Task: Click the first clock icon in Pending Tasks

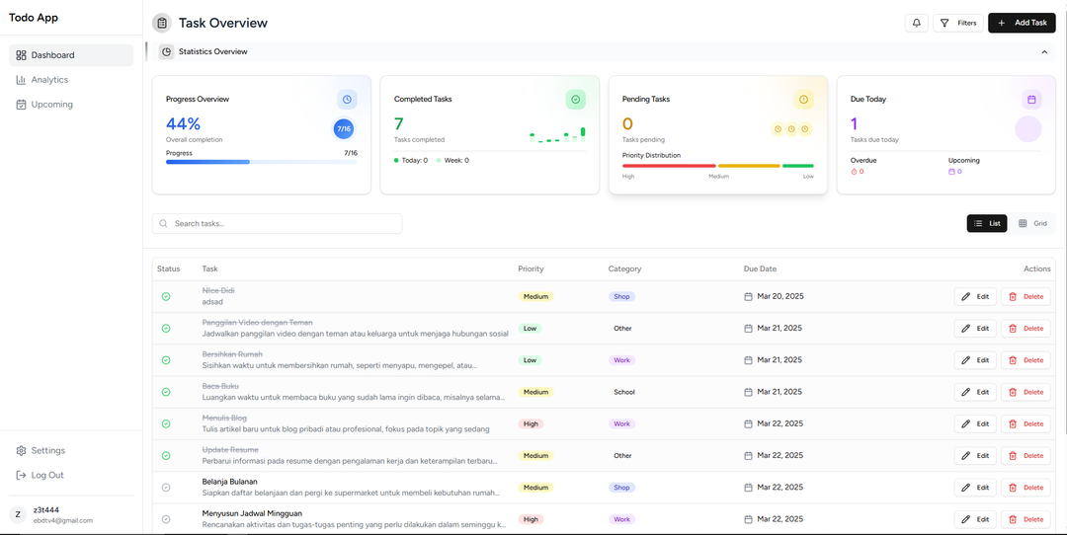Action: 778,129
